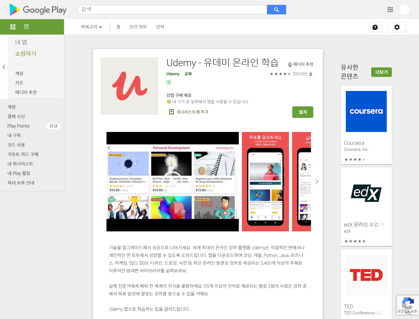
Task: Click 위시리스트에 추가 link
Action: [192, 112]
